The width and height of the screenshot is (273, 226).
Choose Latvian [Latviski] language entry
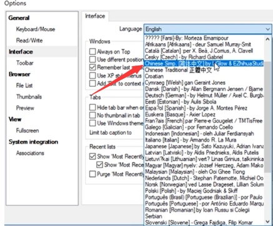click(x=204, y=152)
